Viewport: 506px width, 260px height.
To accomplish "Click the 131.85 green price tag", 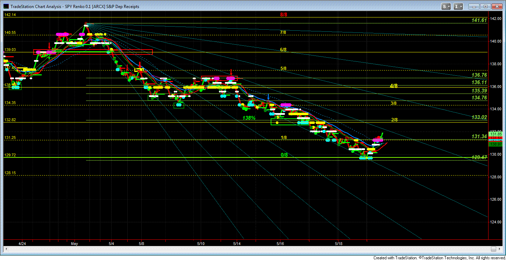I will [496, 134].
